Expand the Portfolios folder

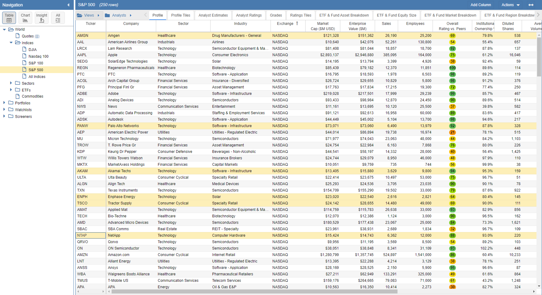tap(4, 103)
